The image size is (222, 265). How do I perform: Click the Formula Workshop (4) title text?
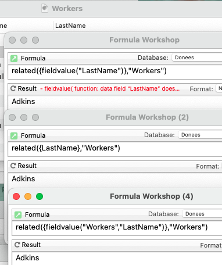click(152, 196)
